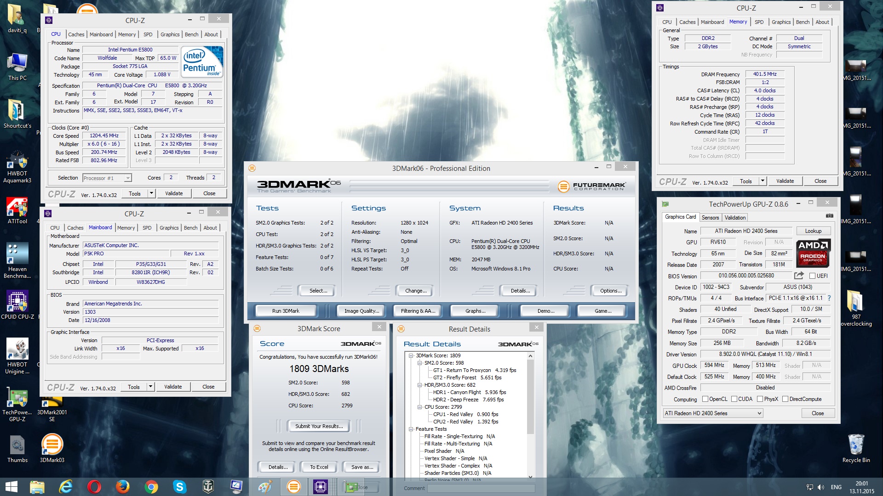
Task: Toggle the CUDA checkbox
Action: (x=734, y=399)
